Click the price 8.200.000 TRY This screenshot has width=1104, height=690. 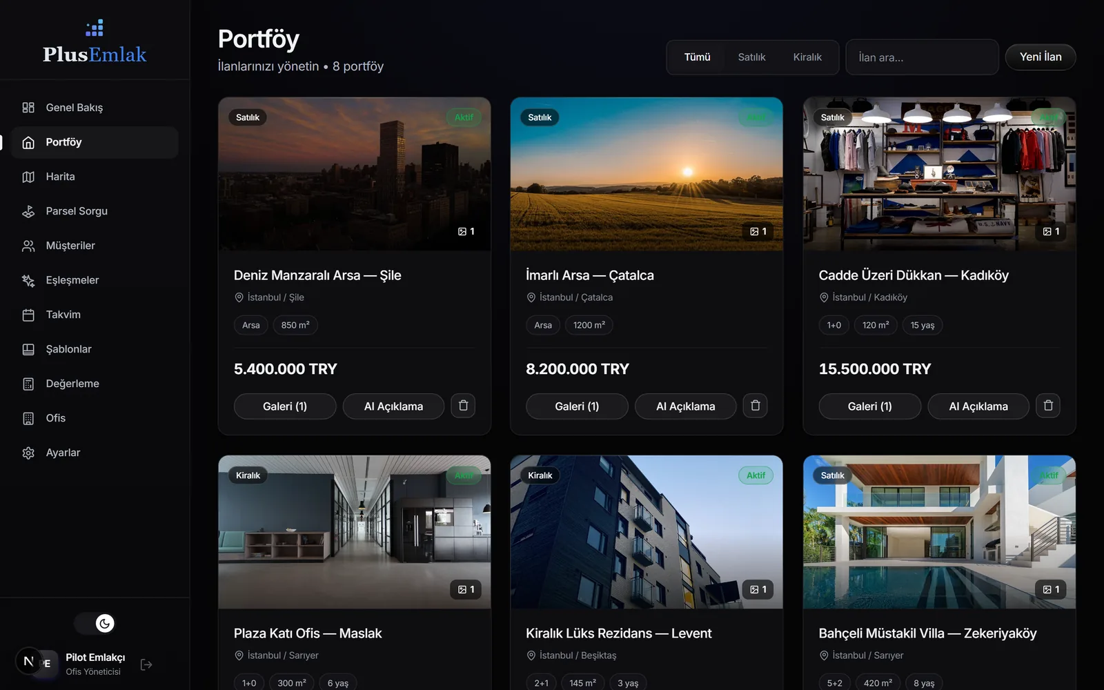(x=578, y=369)
